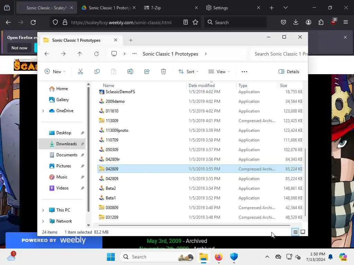Select the Beta2 application file
The height and width of the screenshot is (265, 354).
(200, 188)
